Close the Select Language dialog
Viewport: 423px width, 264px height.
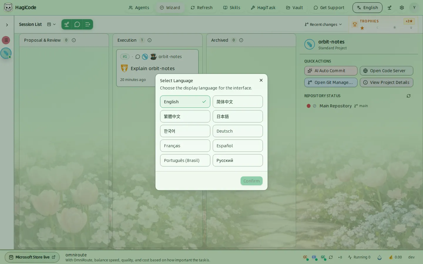coord(261,80)
